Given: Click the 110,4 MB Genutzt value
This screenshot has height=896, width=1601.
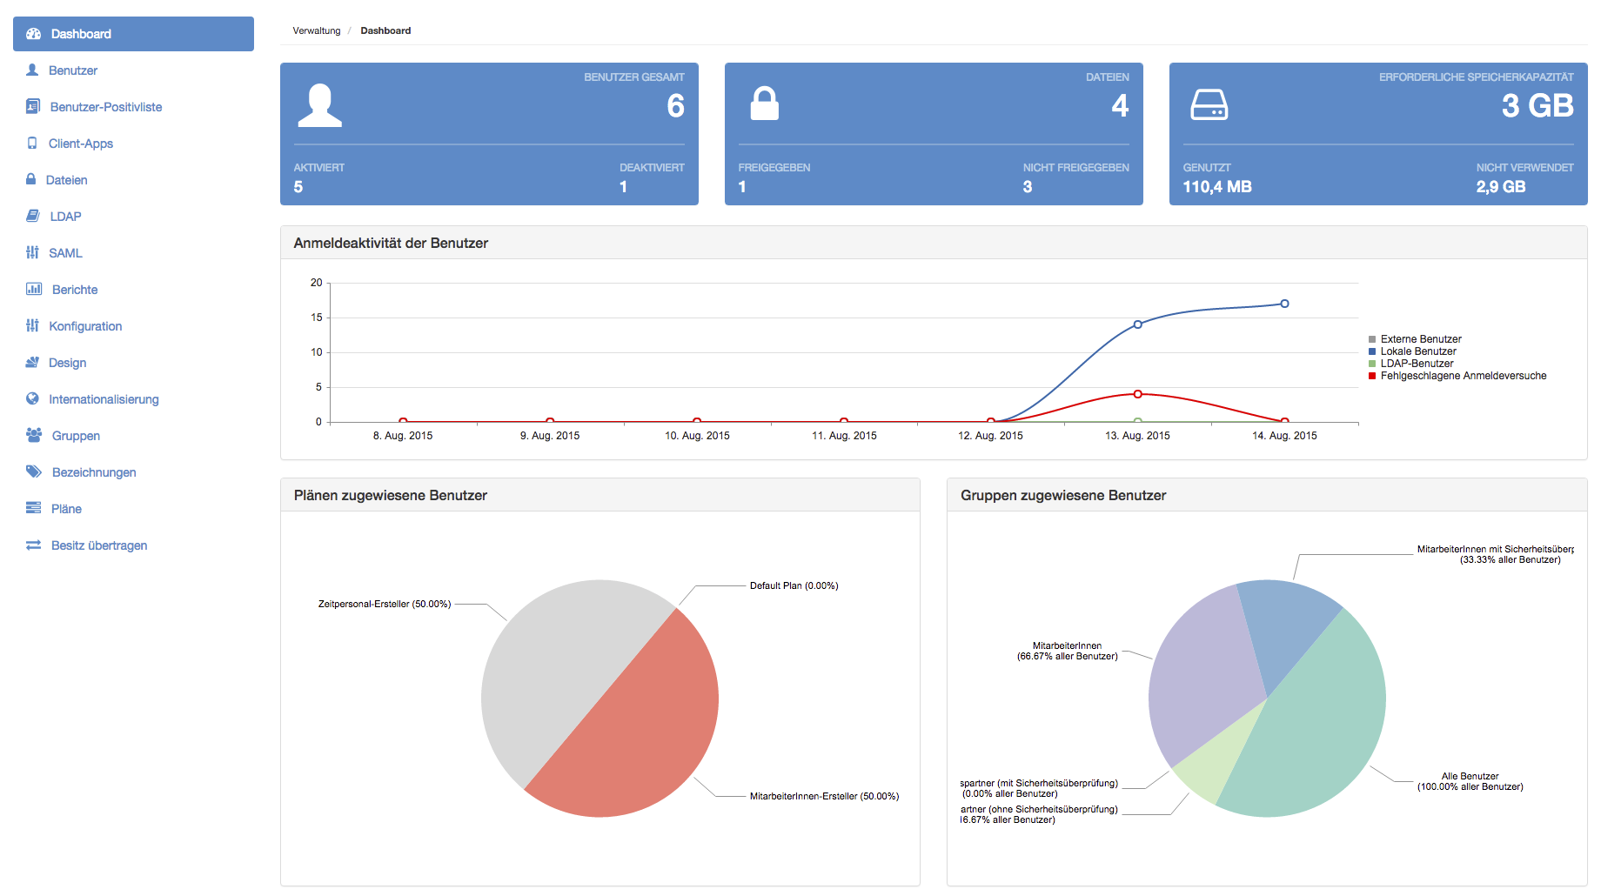Looking at the screenshot, I should tap(1217, 187).
